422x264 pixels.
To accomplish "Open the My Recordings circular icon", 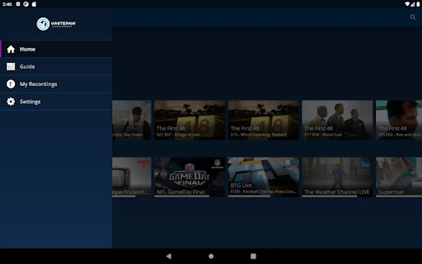I will tap(11, 84).
